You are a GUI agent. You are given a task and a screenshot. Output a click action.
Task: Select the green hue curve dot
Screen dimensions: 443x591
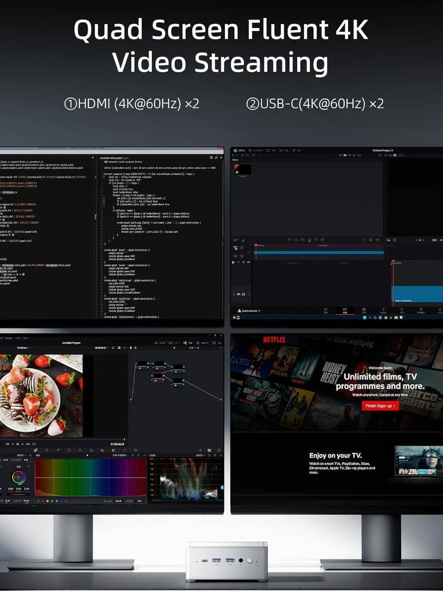click(x=52, y=501)
